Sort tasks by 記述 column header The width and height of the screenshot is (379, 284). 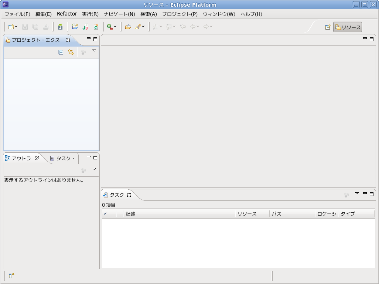(179, 214)
